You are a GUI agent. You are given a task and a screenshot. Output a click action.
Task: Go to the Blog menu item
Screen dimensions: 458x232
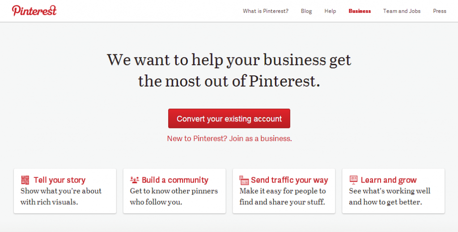(x=306, y=11)
